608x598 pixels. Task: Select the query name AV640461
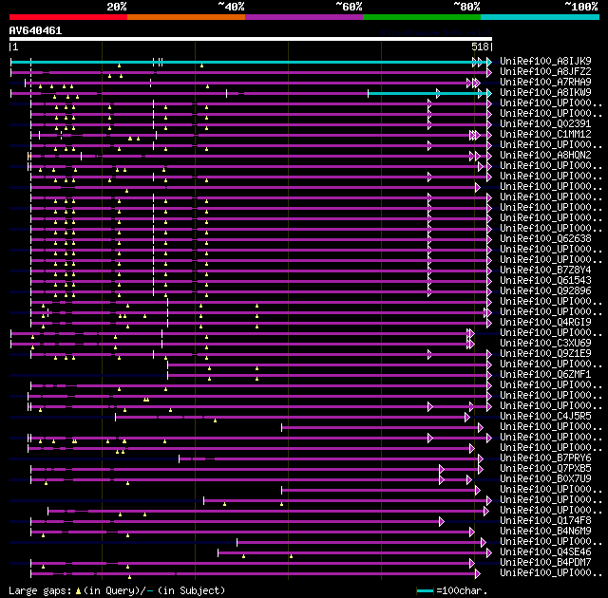click(35, 30)
